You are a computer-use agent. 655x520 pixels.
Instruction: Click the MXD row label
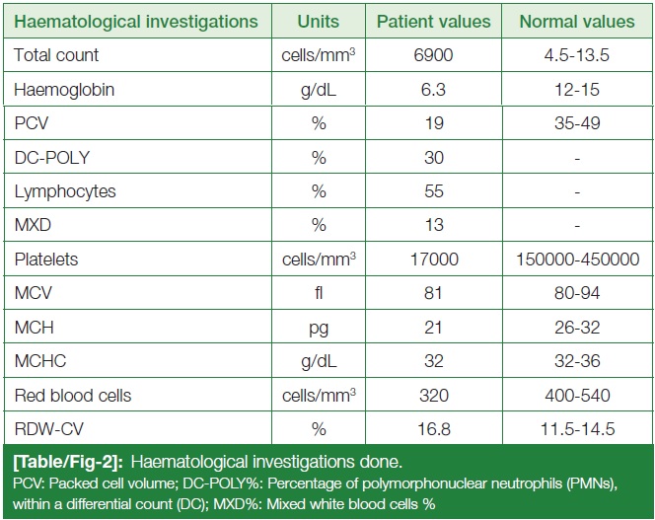point(33,225)
